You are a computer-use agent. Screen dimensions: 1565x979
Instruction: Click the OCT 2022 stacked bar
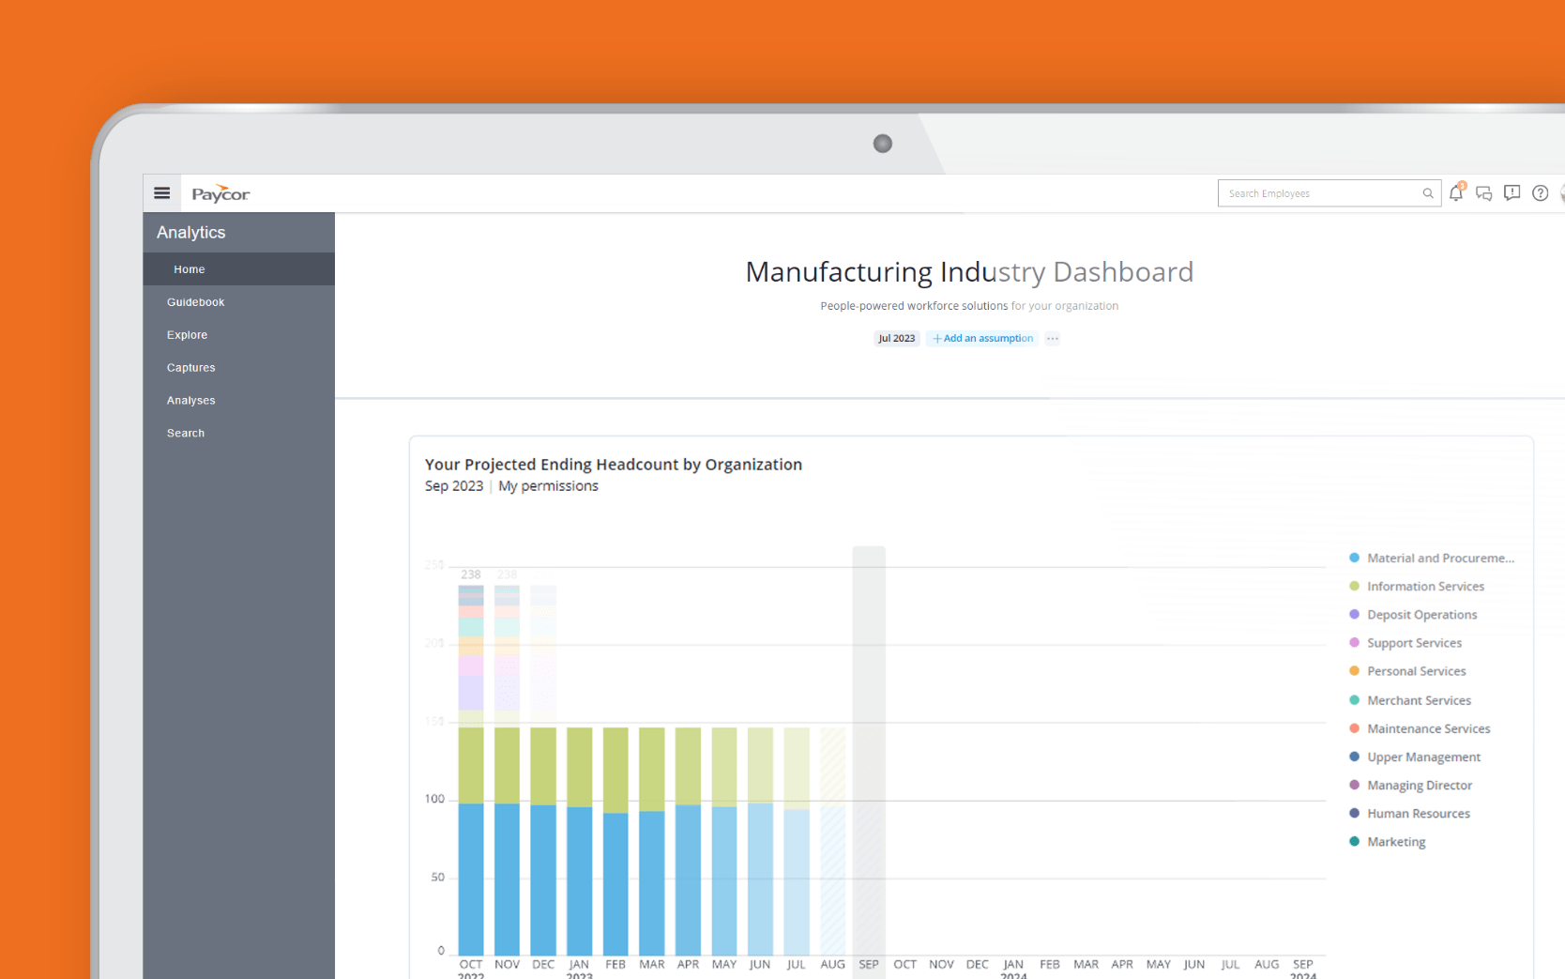tap(471, 771)
